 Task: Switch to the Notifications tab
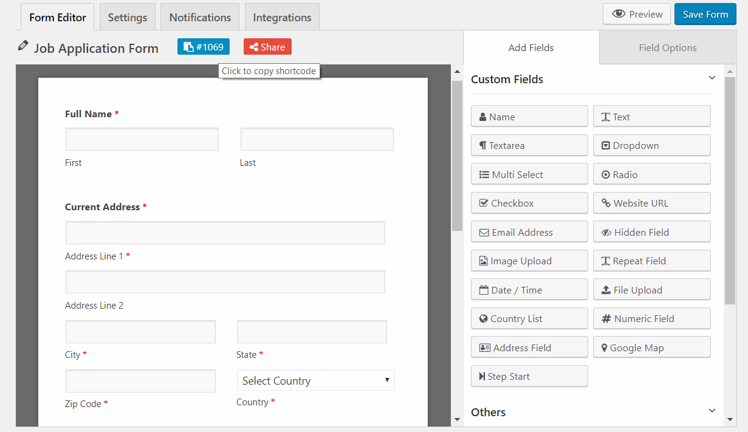pyautogui.click(x=199, y=16)
